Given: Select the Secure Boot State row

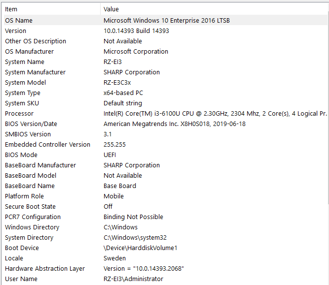Looking at the screenshot, I should coord(30,207).
